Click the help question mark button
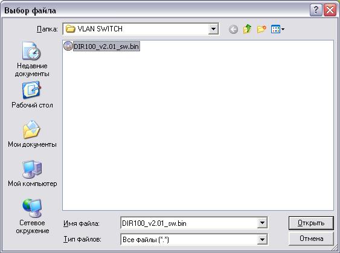 316,10
